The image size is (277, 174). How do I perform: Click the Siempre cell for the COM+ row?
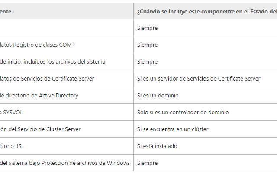(x=205, y=45)
